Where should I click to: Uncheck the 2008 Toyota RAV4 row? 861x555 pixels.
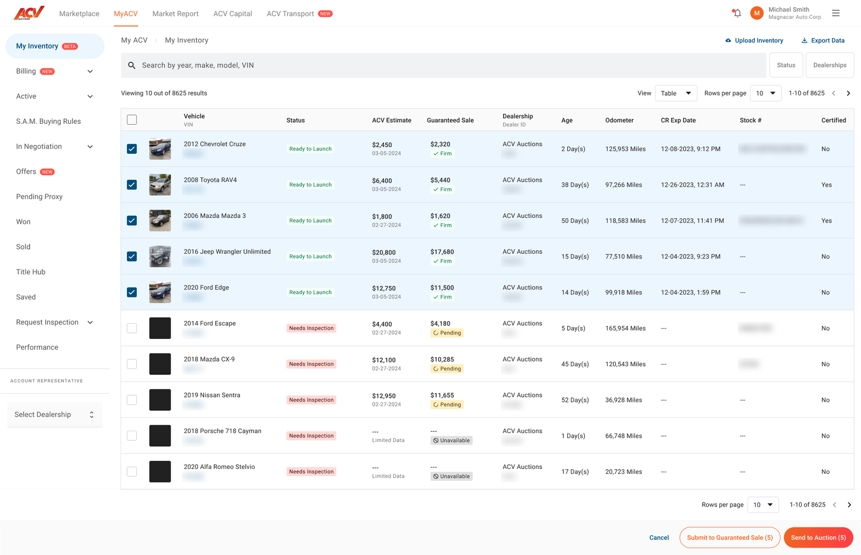coord(132,184)
